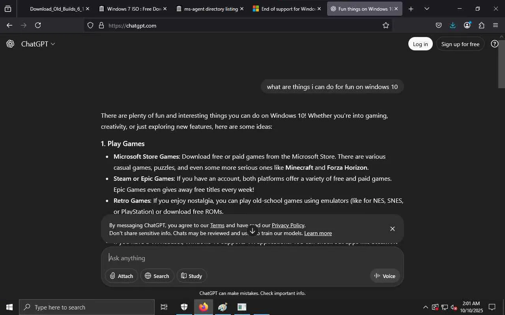Image resolution: width=505 pixels, height=315 pixels.
Task: Click Sign up for free
Action: pos(460,44)
